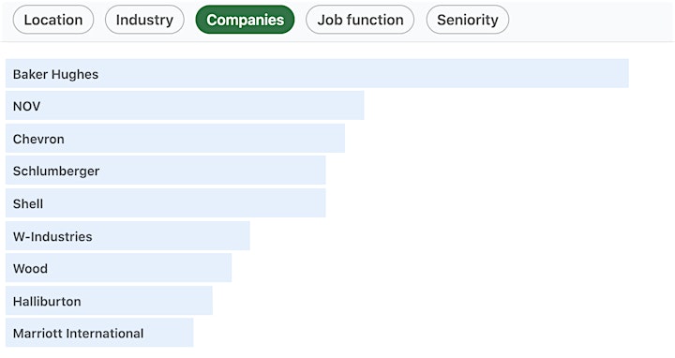Open the Industry filter tab
The height and width of the screenshot is (358, 675).
pyautogui.click(x=144, y=20)
